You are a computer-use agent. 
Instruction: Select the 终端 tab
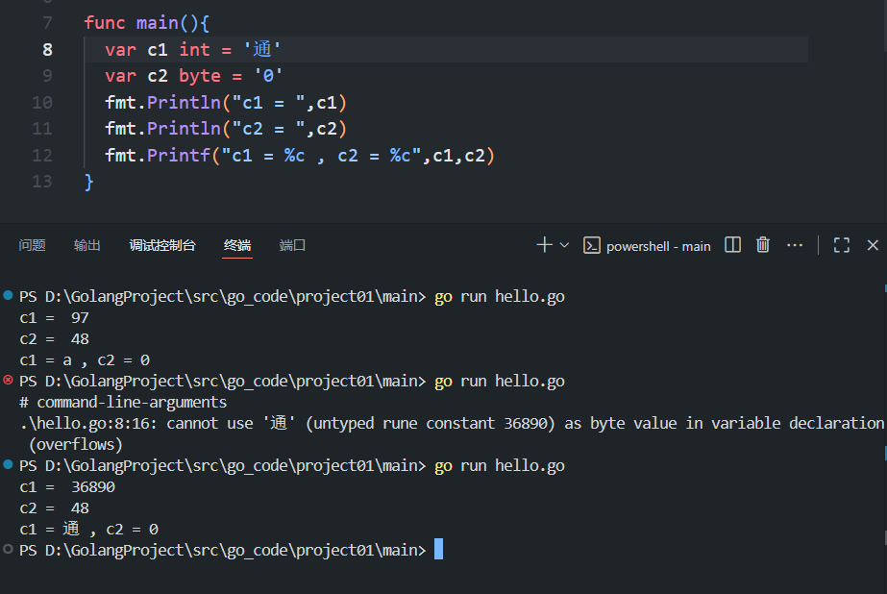coord(237,245)
